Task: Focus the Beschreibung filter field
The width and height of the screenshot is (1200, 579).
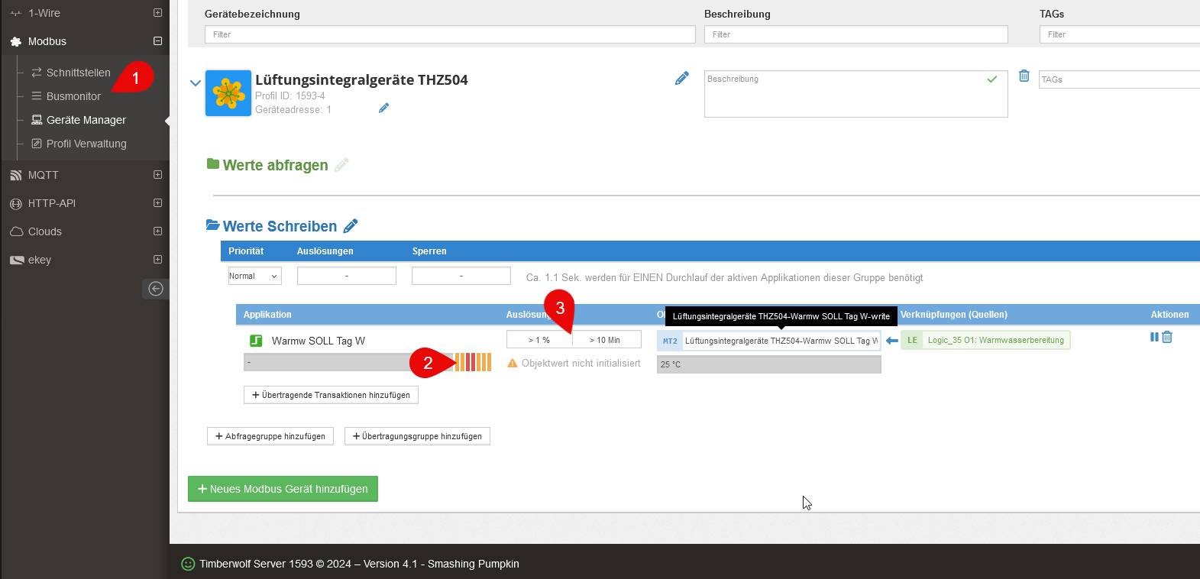Action: (856, 34)
